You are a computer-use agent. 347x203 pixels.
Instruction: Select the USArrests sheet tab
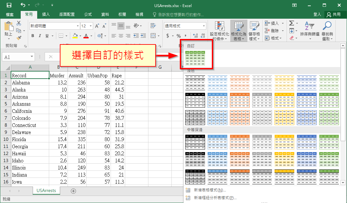tap(46, 191)
